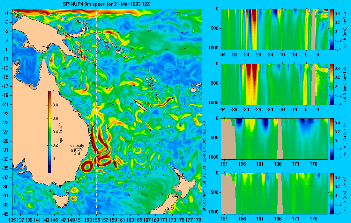Viewport: 351px width, 223px height.
Task: Click the "1" tick on the speed colorbar
Action: coord(53,92)
